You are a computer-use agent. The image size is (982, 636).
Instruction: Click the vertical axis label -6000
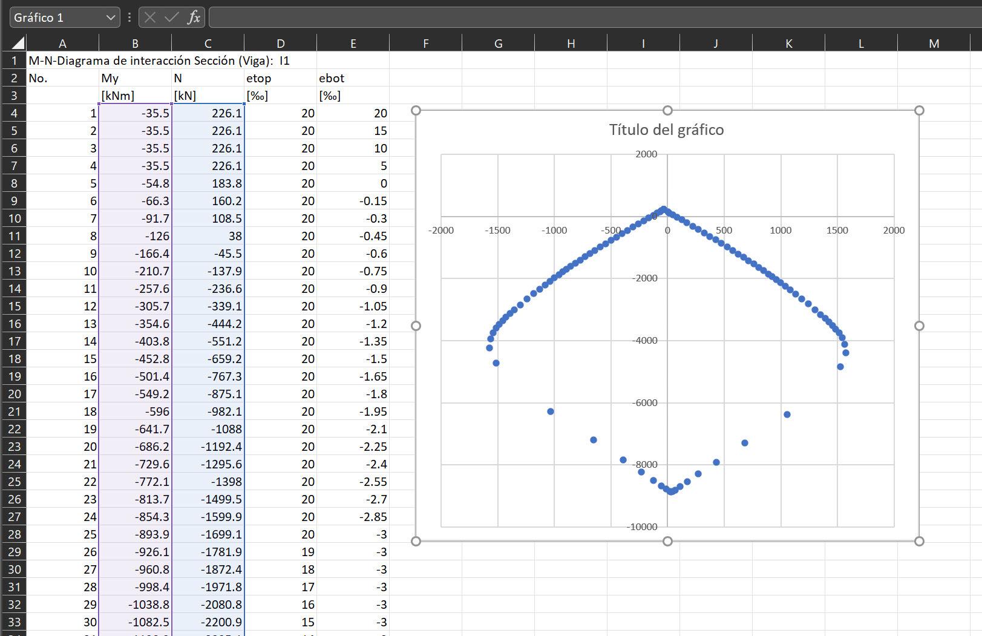(x=644, y=402)
